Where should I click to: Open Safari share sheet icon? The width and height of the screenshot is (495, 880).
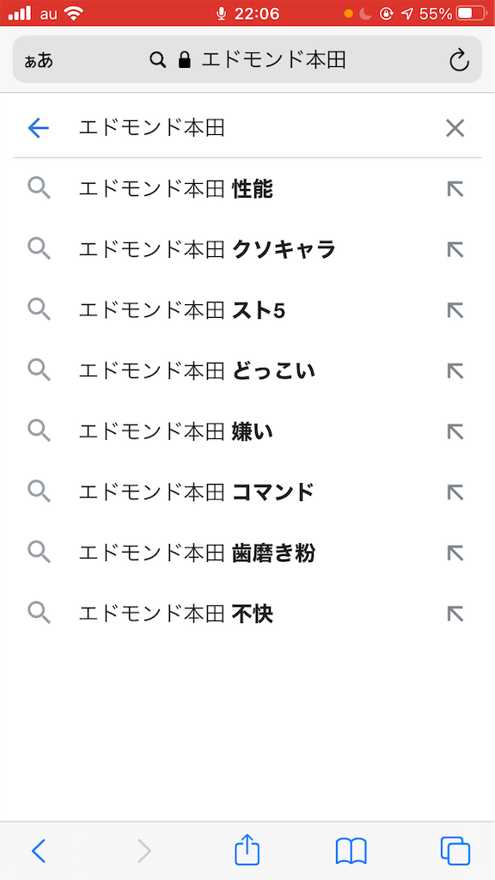247,850
